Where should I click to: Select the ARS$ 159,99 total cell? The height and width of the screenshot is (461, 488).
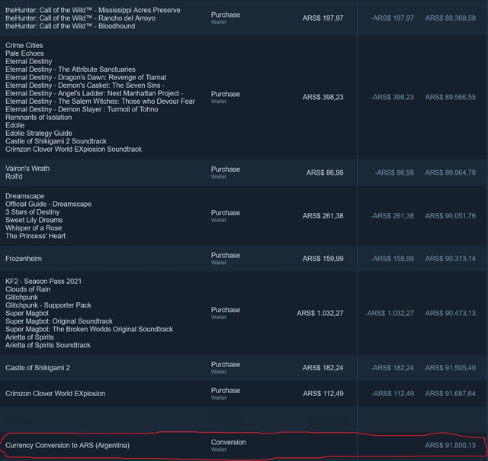323,259
